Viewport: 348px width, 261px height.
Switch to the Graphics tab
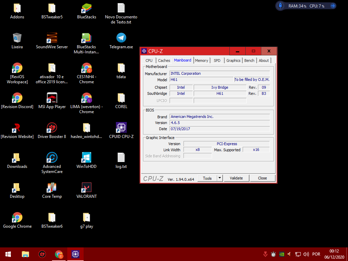pos(233,60)
